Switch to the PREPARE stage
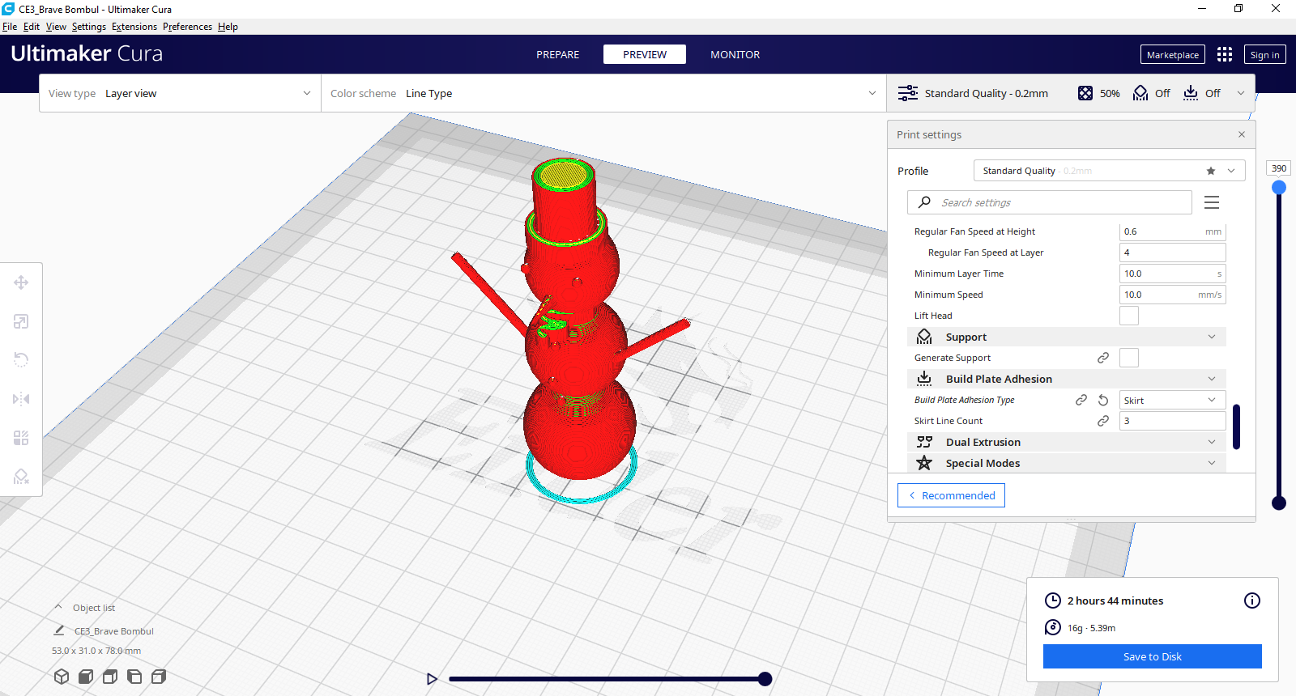 click(558, 54)
